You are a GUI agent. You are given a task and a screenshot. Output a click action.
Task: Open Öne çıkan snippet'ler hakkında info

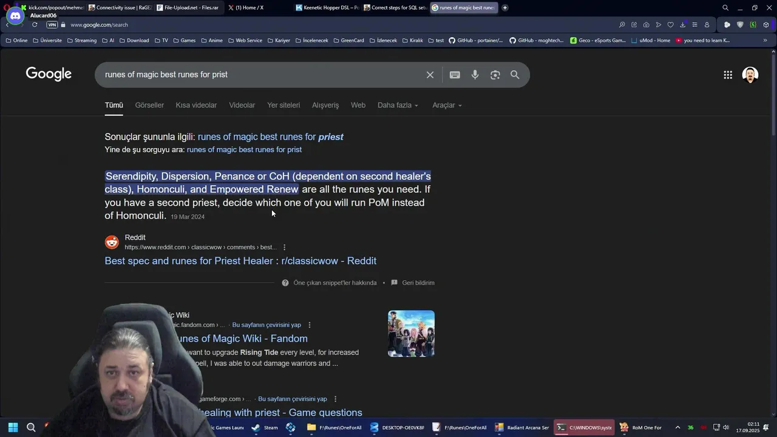[x=334, y=283]
